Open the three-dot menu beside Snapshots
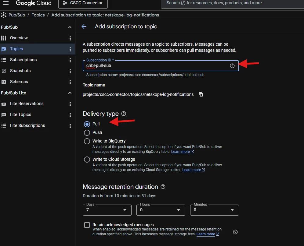The image size is (304, 246). 70,71
